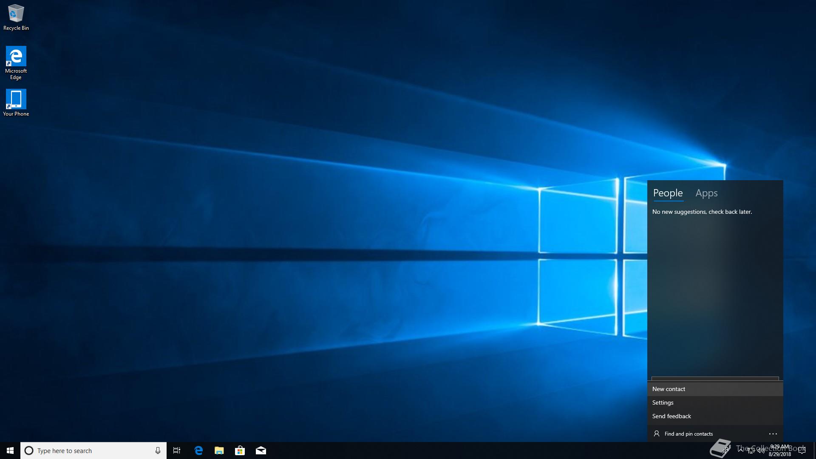Show hidden system tray icons
The height and width of the screenshot is (459, 816).
(x=741, y=450)
